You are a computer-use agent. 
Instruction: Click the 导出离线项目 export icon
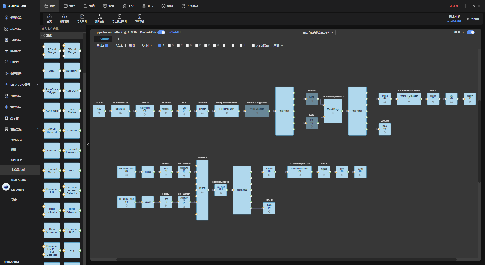(x=119, y=17)
